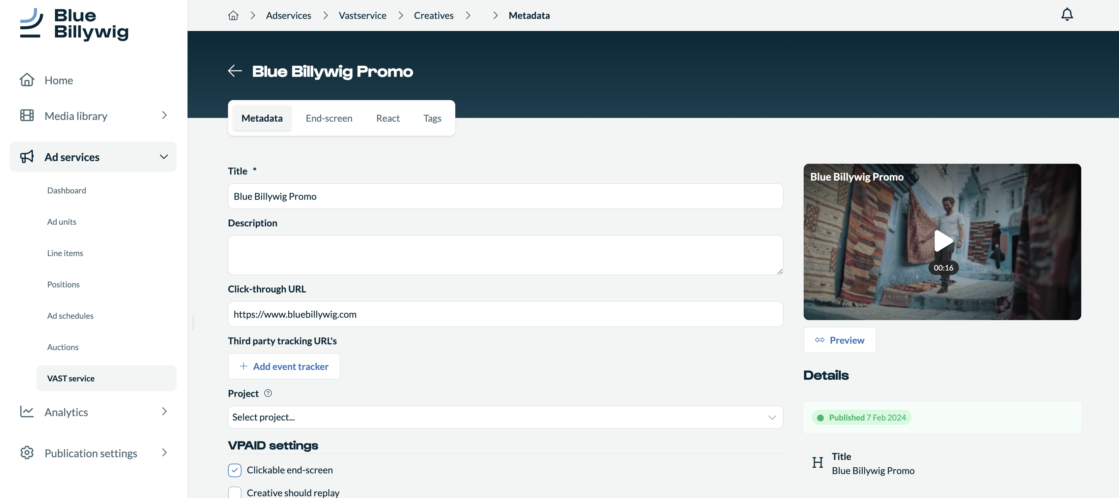The width and height of the screenshot is (1119, 498).
Task: Expand Analytics submenu chevron
Action: click(164, 412)
